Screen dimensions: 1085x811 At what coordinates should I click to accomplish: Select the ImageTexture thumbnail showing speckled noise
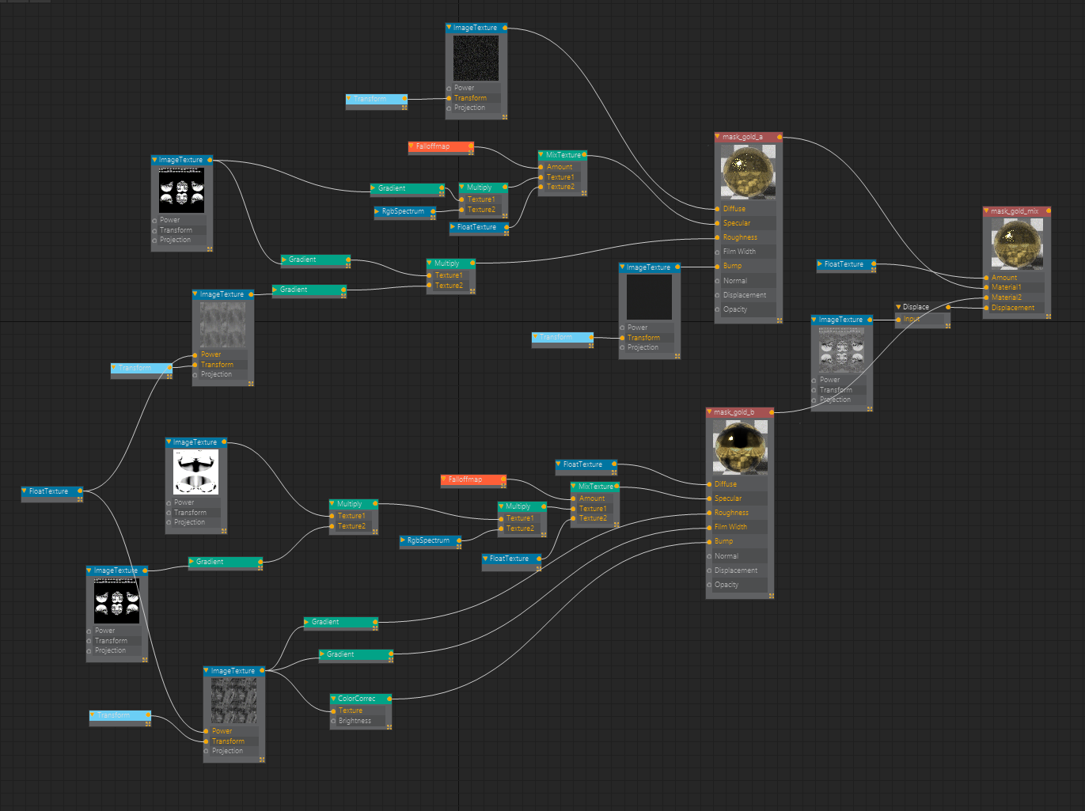coord(476,58)
